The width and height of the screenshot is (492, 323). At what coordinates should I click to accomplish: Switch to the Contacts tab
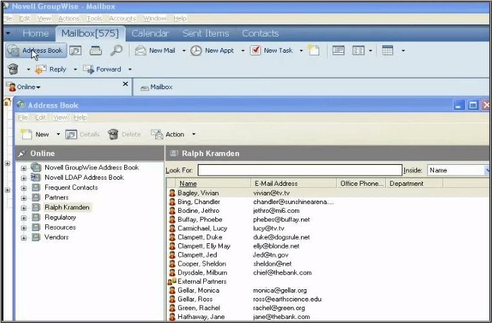[260, 33]
